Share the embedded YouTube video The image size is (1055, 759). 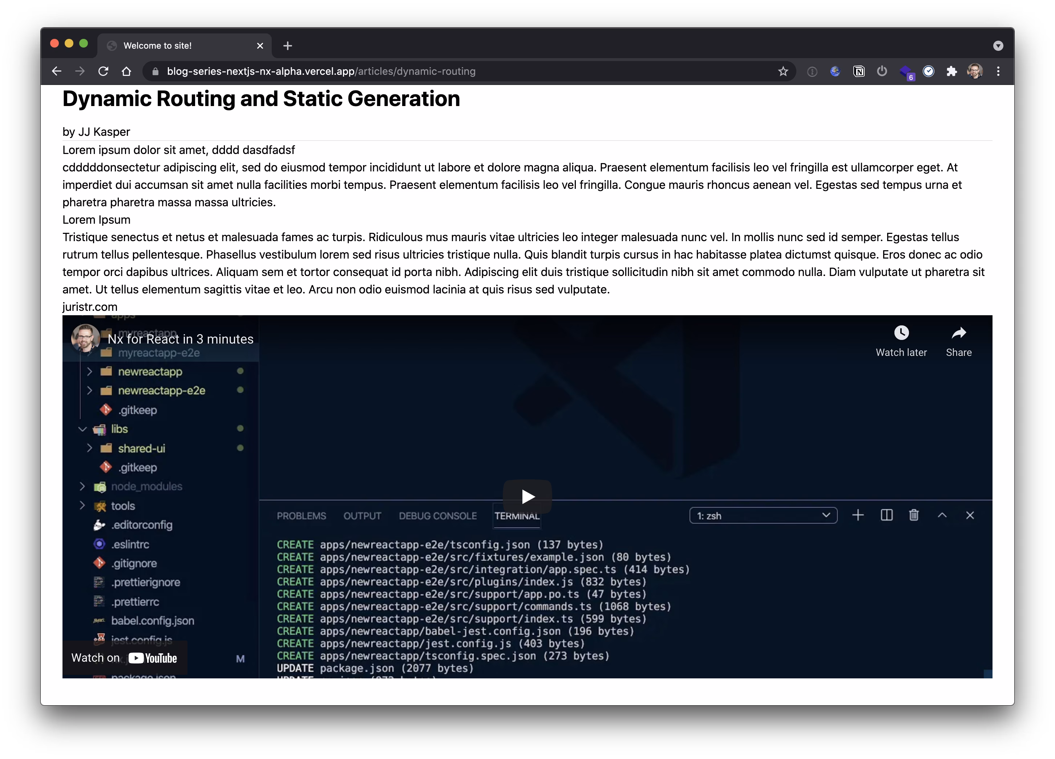tap(959, 341)
